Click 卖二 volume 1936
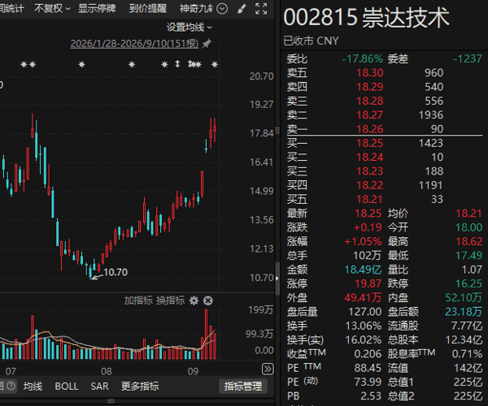The image size is (488, 406). click(431, 115)
